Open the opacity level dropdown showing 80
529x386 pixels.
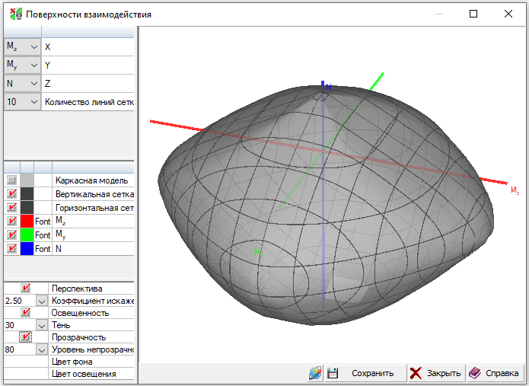coord(43,349)
